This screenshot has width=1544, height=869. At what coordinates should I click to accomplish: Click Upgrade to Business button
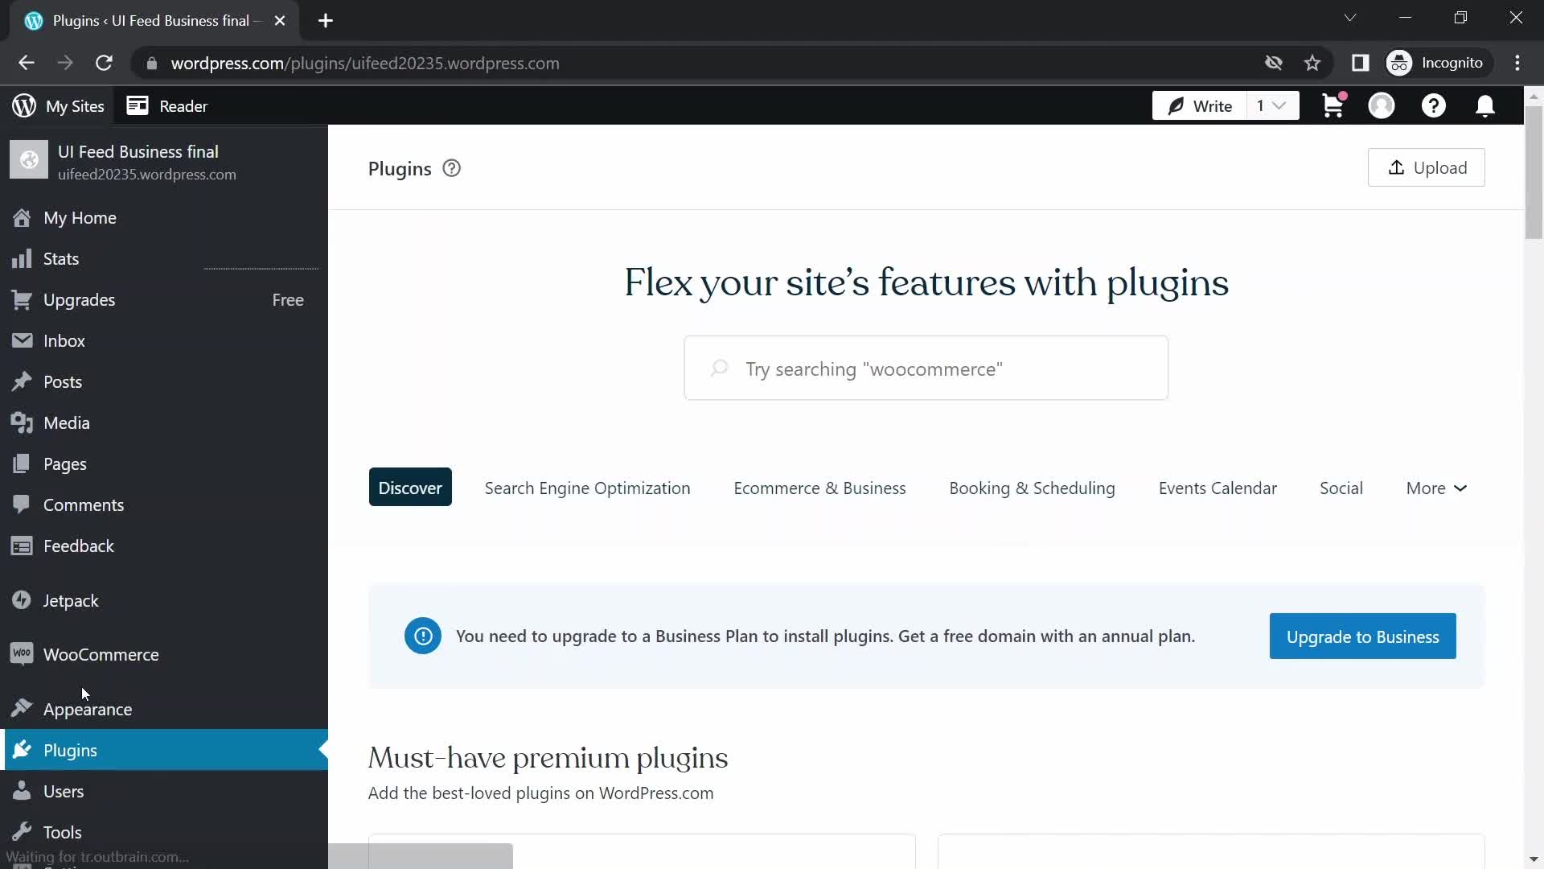click(x=1363, y=636)
